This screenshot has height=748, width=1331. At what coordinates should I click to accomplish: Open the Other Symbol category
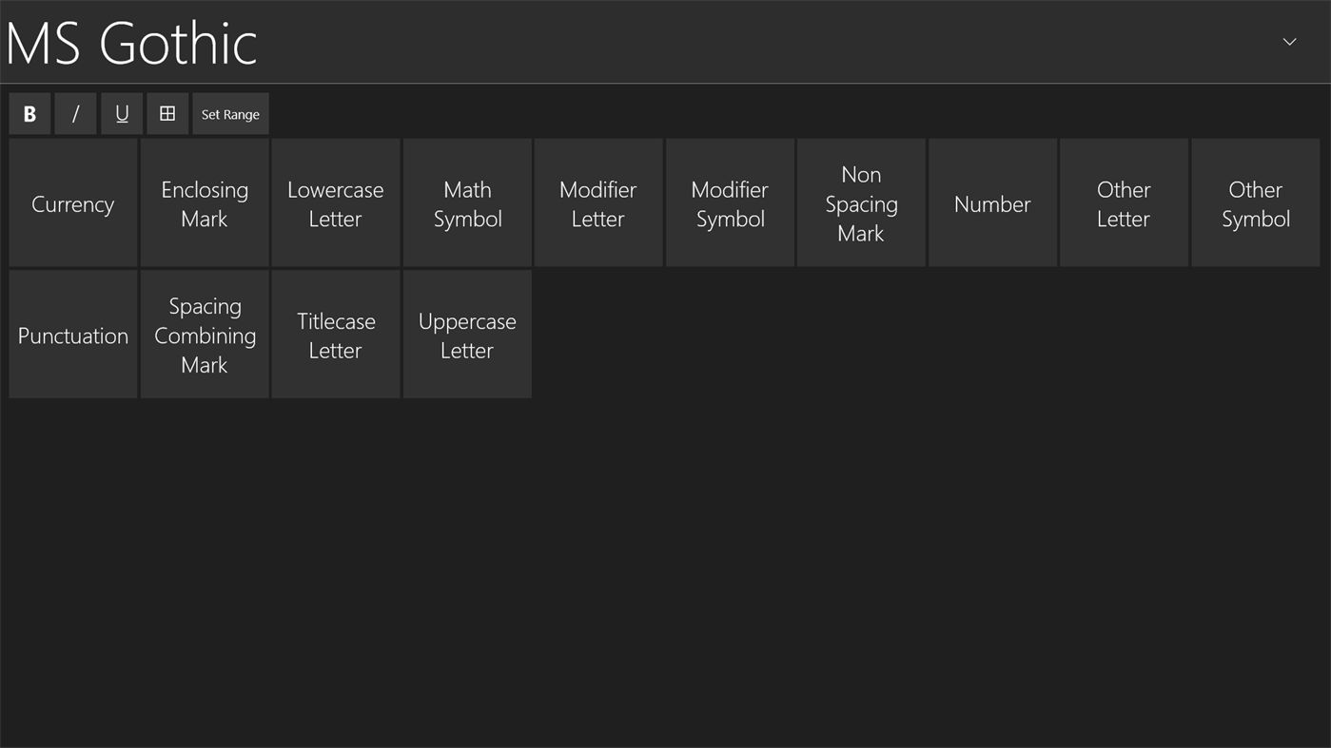tap(1255, 203)
